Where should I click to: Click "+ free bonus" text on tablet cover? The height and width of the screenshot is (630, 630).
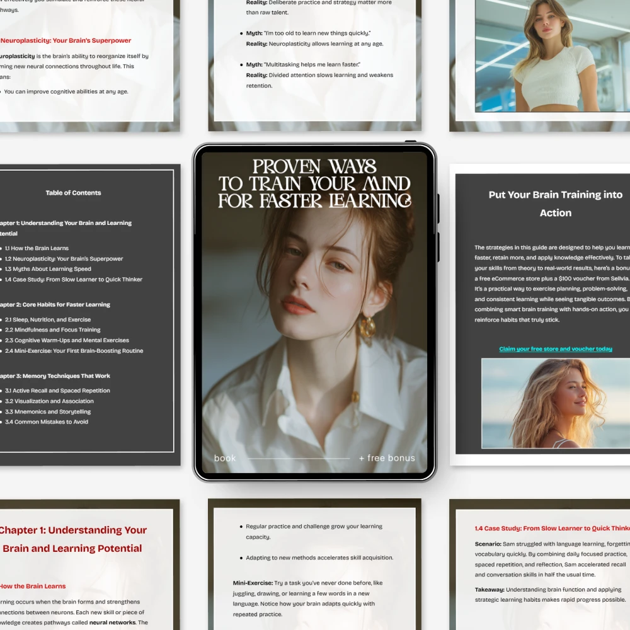click(387, 458)
